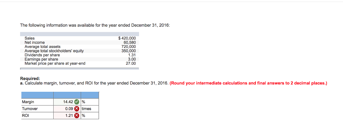
Task: Click the Net income value 60,580
Action: click(130, 43)
